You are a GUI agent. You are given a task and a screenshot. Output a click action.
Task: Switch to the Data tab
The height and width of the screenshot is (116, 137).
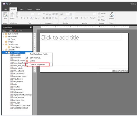click(21, 9)
